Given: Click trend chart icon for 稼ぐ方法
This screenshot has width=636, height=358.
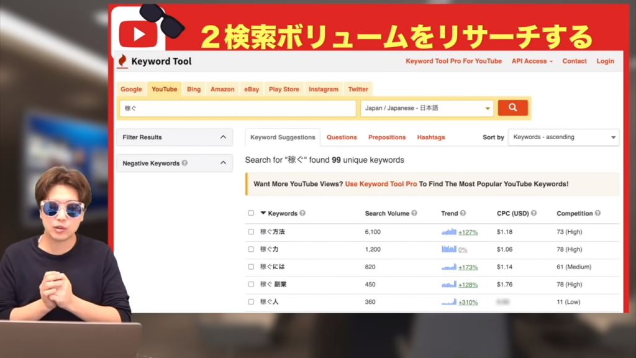Looking at the screenshot, I should tap(449, 232).
